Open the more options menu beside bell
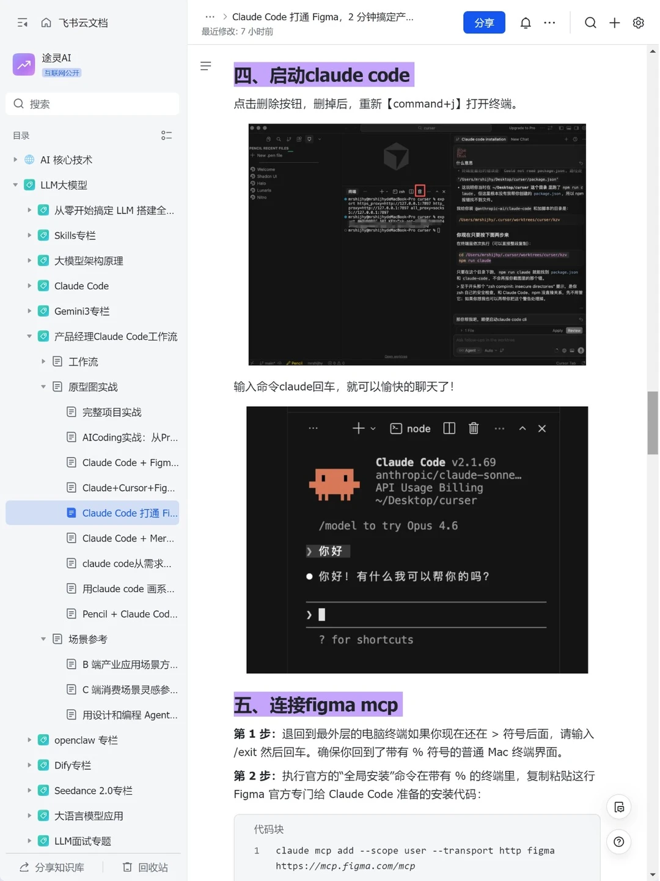 point(549,23)
